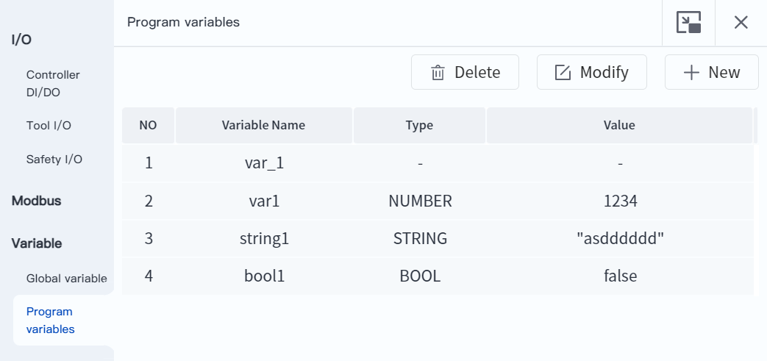Screen dimensions: 767x361
Task: Click the pencil edit icon on Modify
Action: coord(563,73)
